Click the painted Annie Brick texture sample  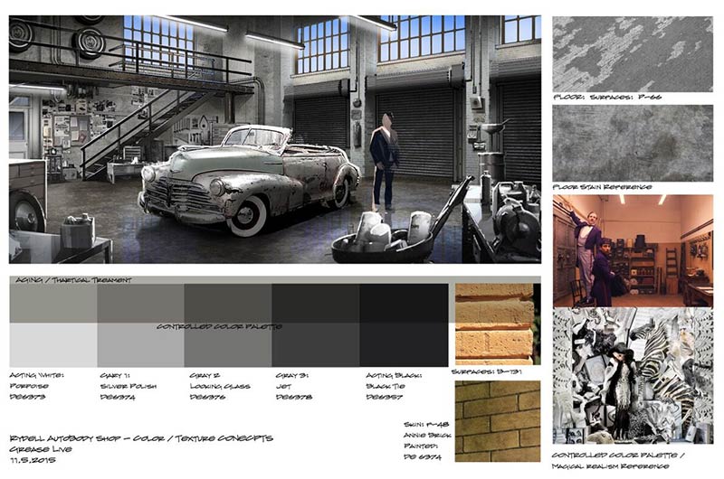pos(497,421)
